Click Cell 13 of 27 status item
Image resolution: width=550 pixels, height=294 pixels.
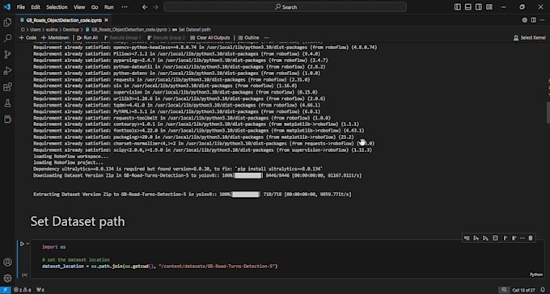523,290
